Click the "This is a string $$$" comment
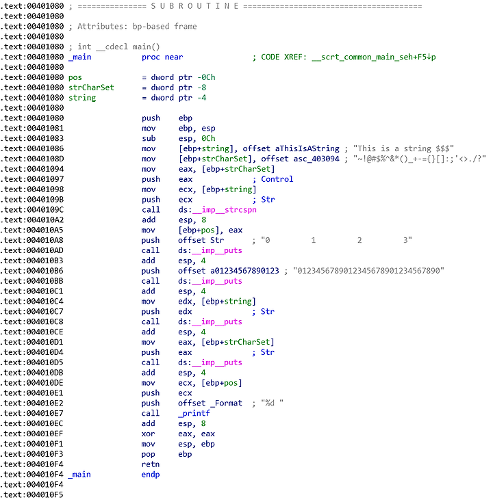The width and height of the screenshot is (493, 504). tap(403, 148)
